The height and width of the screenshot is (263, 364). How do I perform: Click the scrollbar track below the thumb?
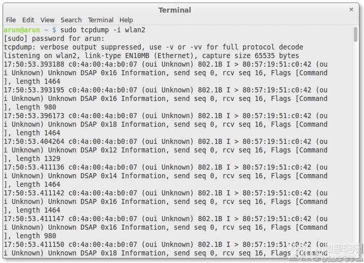(x=355, y=148)
